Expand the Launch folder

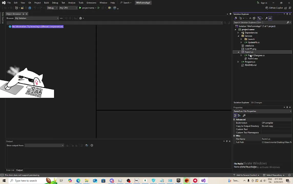(x=241, y=39)
